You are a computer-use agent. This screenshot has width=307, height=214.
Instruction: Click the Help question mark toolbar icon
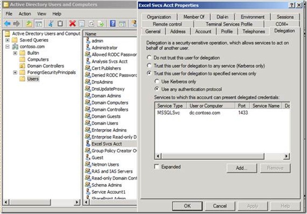[x=113, y=23]
